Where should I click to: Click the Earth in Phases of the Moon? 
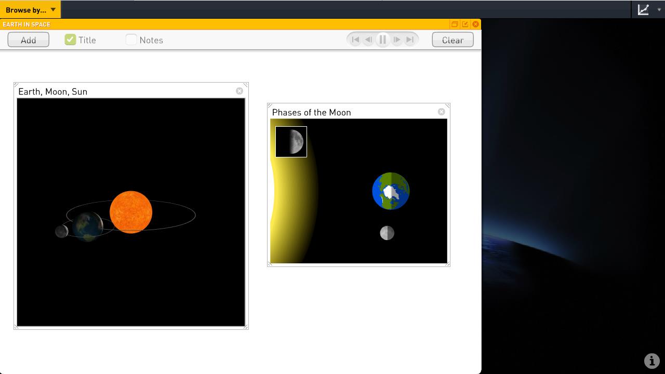(x=391, y=191)
